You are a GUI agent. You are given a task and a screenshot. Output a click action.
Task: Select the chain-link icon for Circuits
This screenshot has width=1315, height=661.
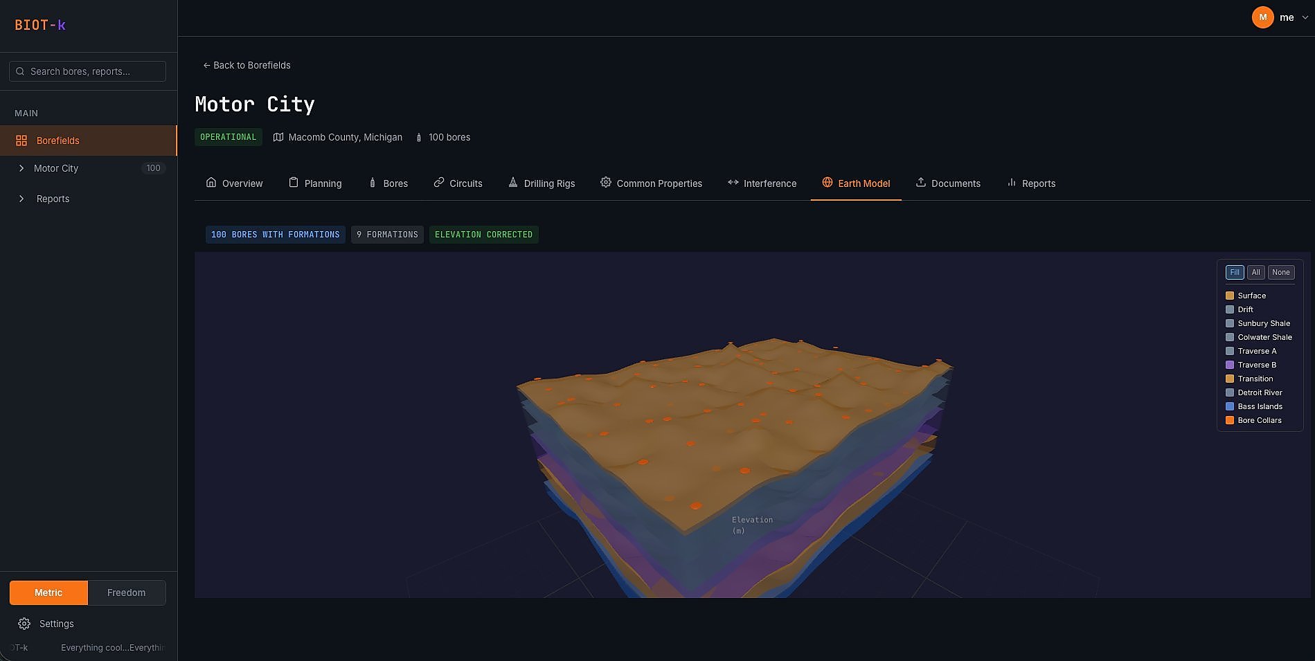point(439,183)
